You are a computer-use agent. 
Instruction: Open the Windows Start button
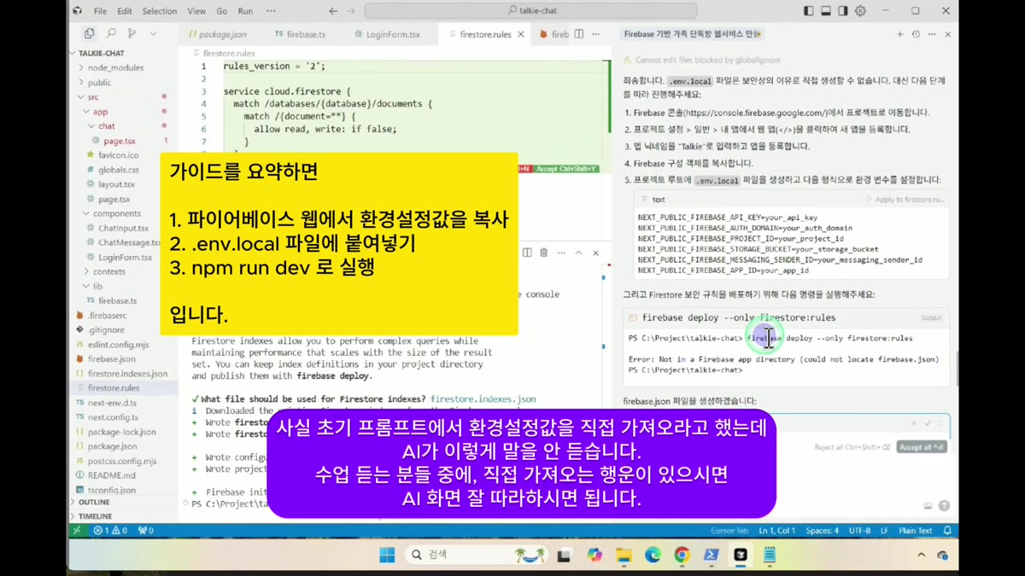tap(387, 556)
